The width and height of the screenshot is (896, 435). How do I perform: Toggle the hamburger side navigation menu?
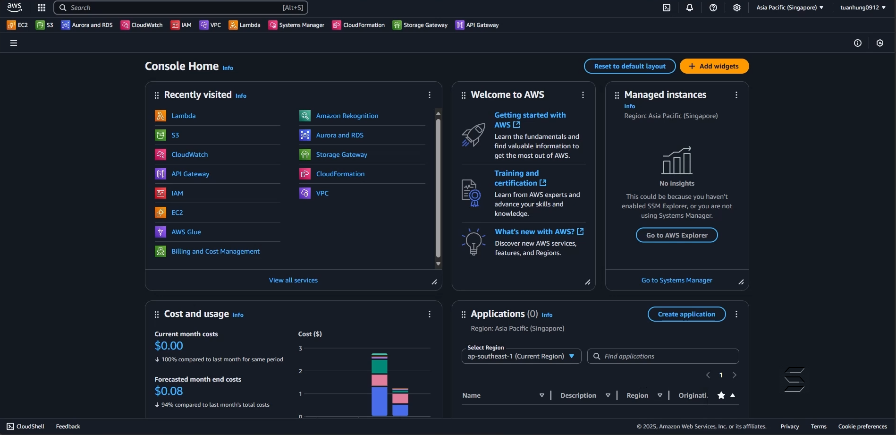point(14,43)
